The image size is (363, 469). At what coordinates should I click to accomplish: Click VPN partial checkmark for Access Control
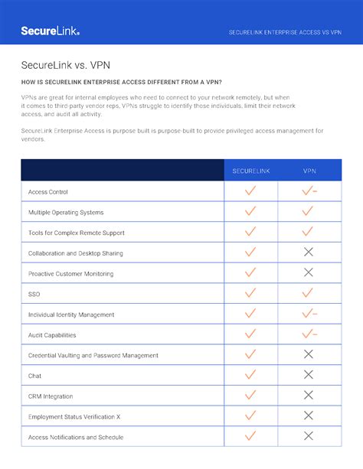click(309, 191)
